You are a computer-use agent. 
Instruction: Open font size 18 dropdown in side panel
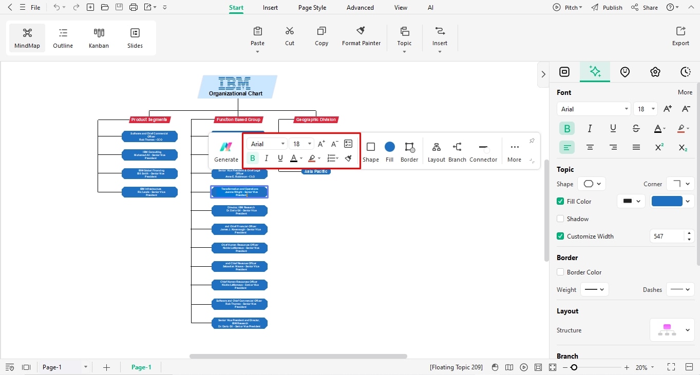[646, 109]
